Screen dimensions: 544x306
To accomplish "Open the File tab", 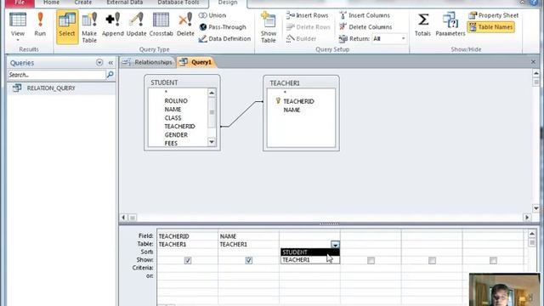I will (x=20, y=3).
